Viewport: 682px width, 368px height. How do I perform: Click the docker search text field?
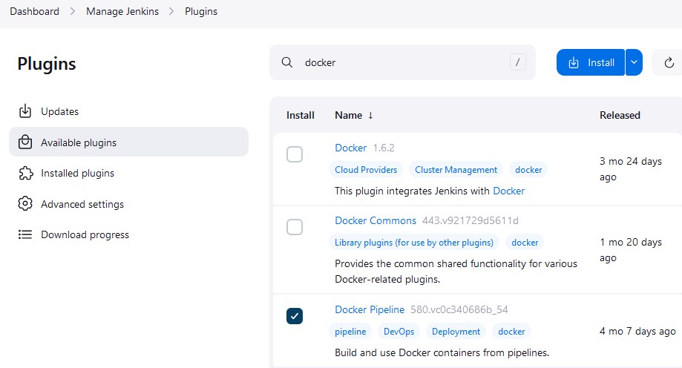click(402, 62)
